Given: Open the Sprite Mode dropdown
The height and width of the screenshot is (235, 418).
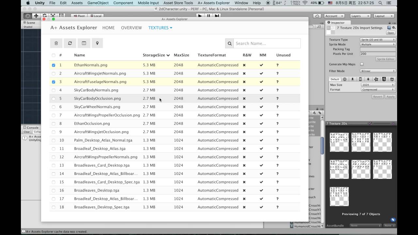Looking at the screenshot, I should 378,44.
